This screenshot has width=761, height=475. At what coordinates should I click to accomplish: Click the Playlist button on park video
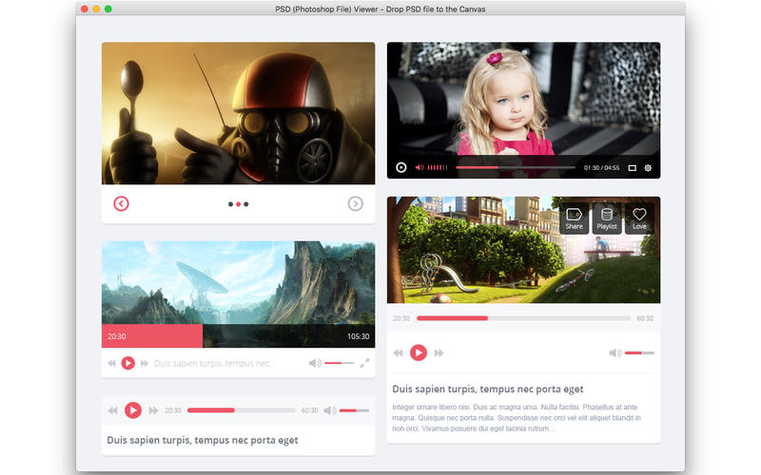[x=606, y=218]
